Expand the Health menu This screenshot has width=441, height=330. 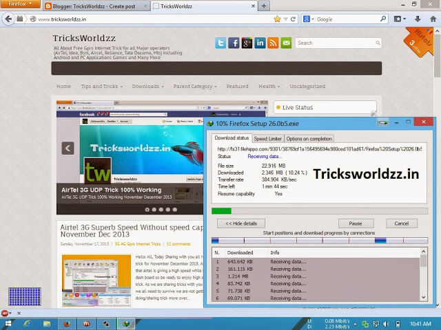pyautogui.click(x=269, y=86)
